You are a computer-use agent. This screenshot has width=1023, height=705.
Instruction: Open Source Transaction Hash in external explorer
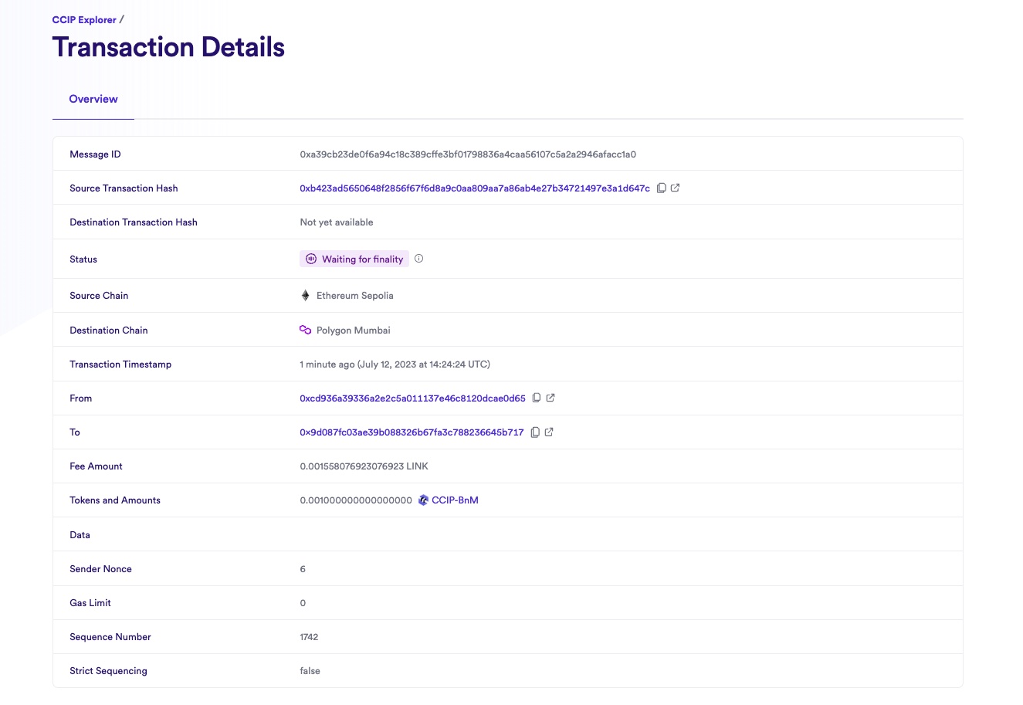click(676, 188)
